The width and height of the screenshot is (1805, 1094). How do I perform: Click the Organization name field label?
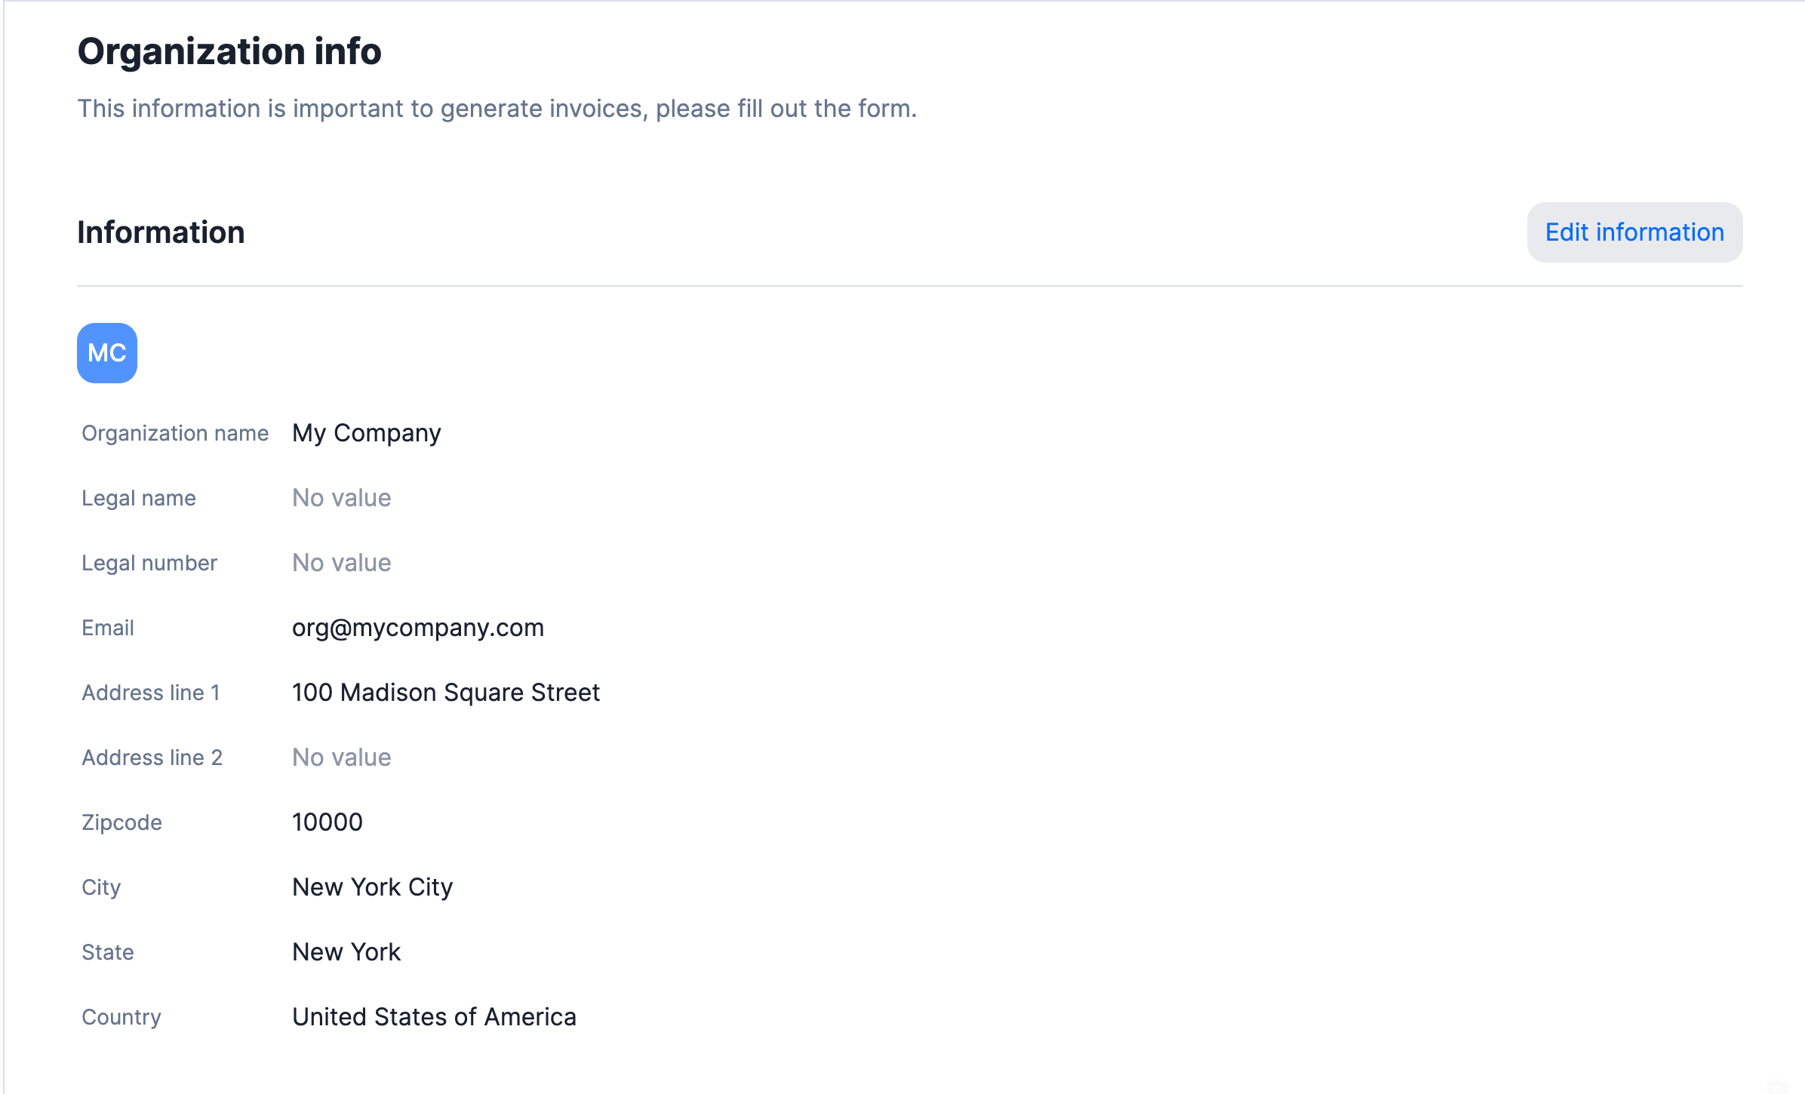tap(175, 433)
